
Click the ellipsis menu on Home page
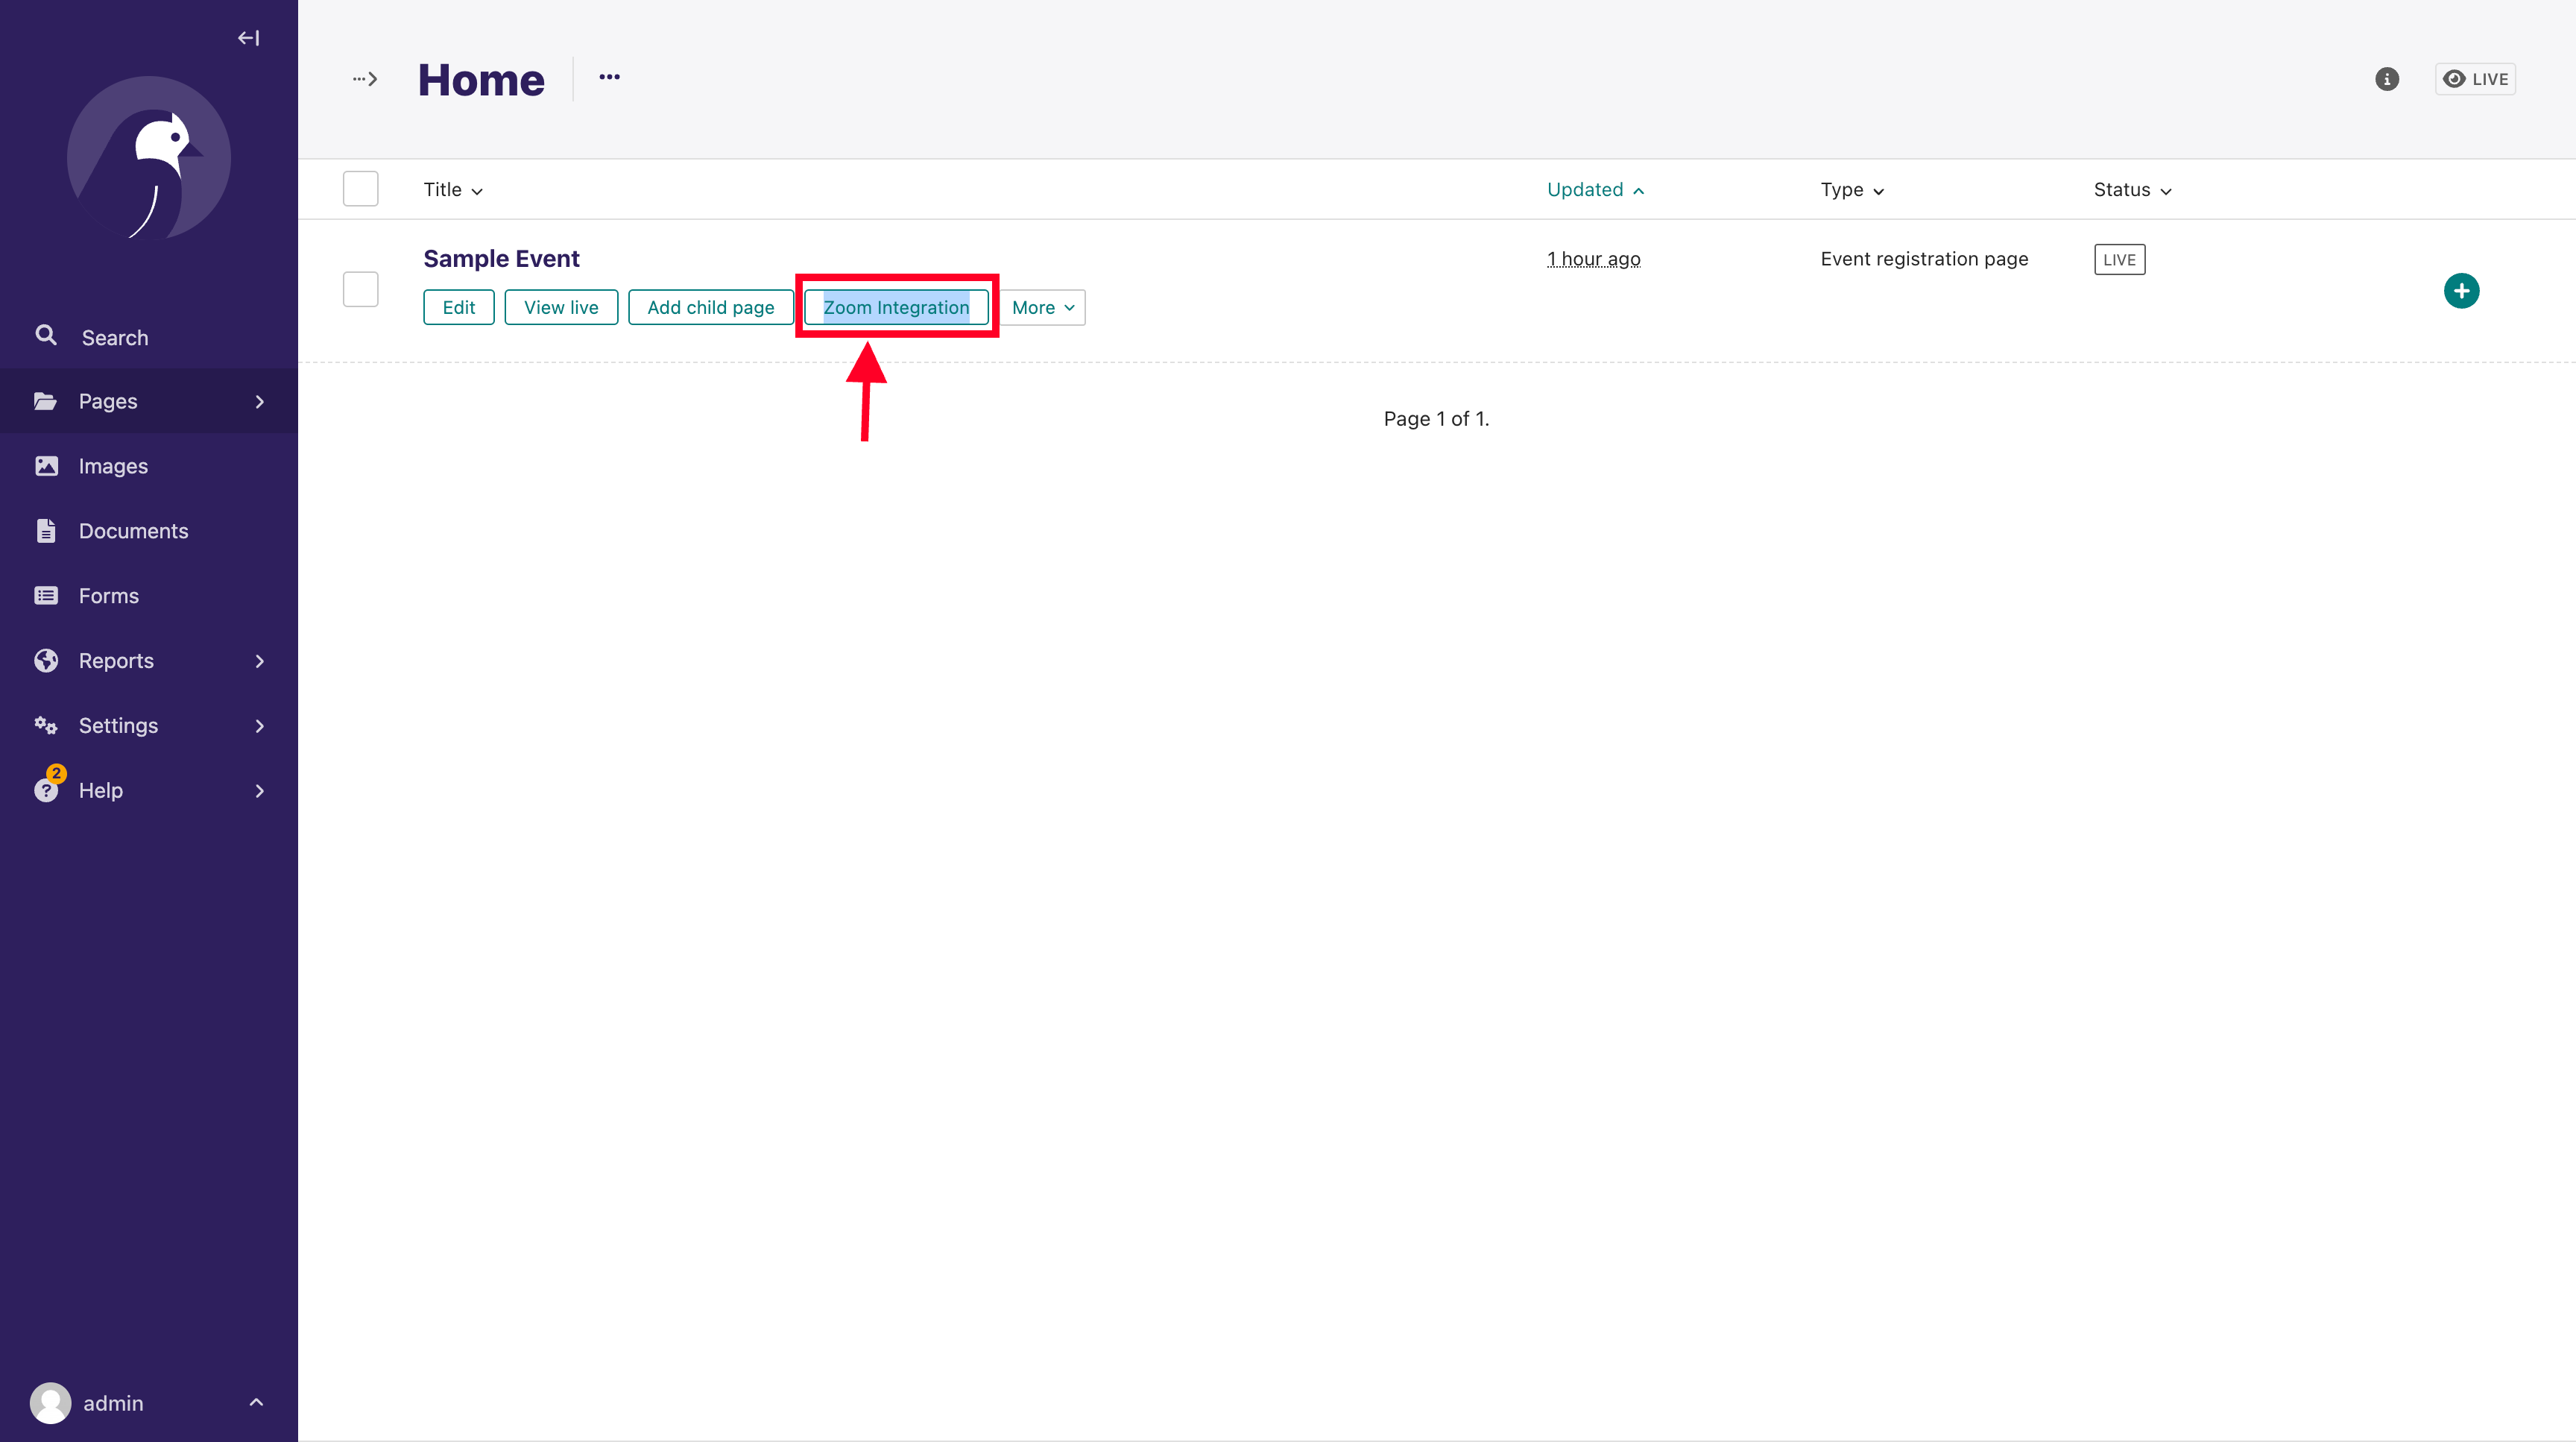(x=610, y=78)
